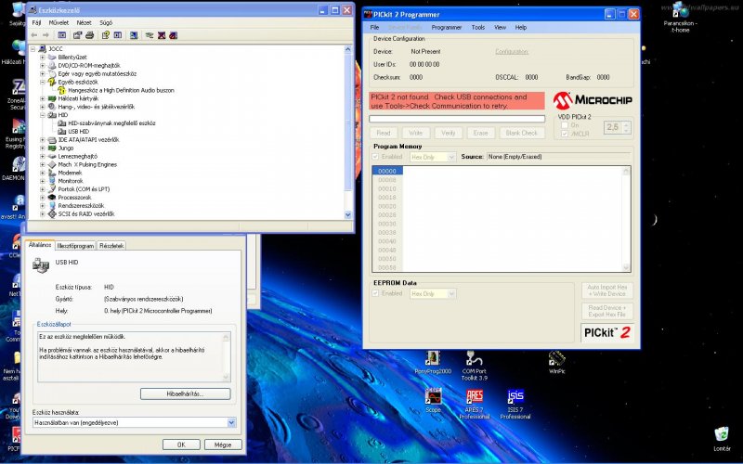This screenshot has width=743, height=464.
Task: Click the Lemezmeghajtó disk drive icon
Action: [52, 156]
